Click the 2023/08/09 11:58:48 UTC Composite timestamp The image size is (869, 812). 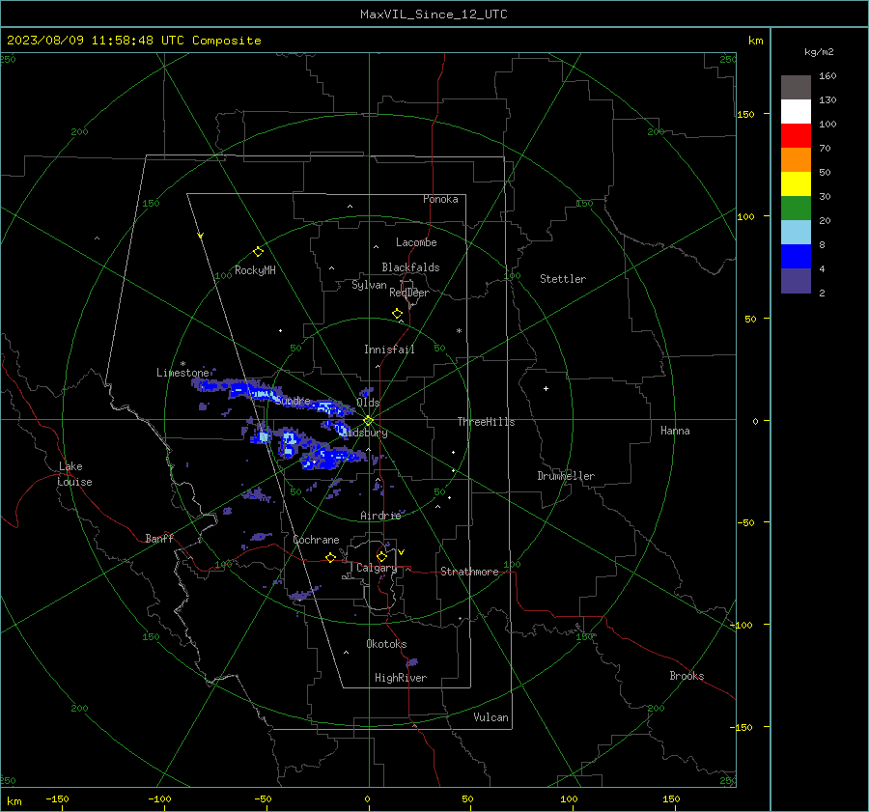tap(133, 41)
